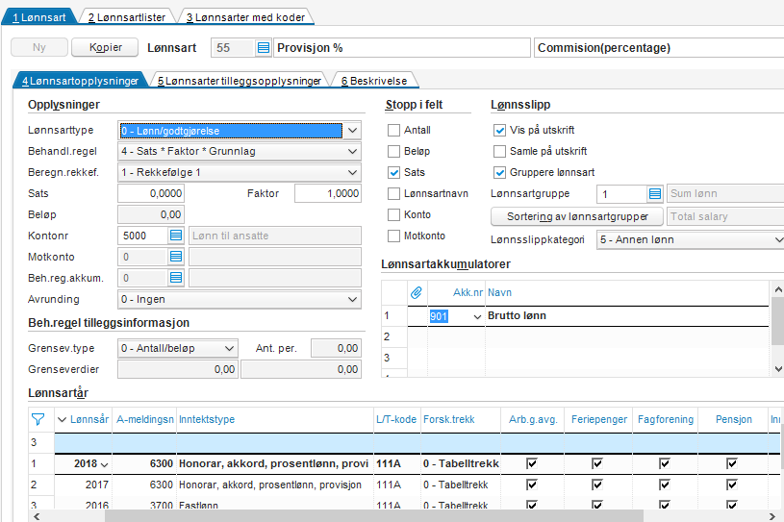Open the Lønnsarttype dropdown
This screenshot has width=784, height=522.
(352, 131)
